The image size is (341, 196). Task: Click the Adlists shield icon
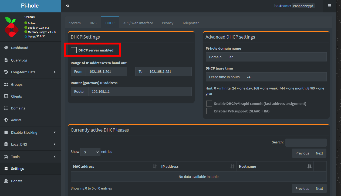[x=6, y=120]
